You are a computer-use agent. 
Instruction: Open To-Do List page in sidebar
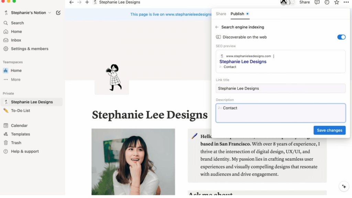click(x=21, y=111)
